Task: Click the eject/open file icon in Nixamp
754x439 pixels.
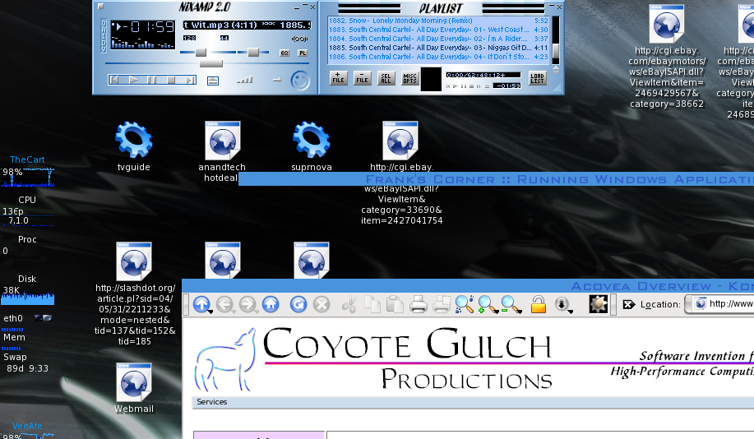Action: [x=213, y=81]
